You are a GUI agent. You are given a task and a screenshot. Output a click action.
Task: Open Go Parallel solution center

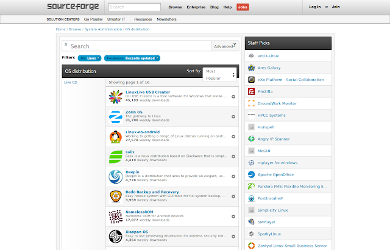tap(93, 19)
